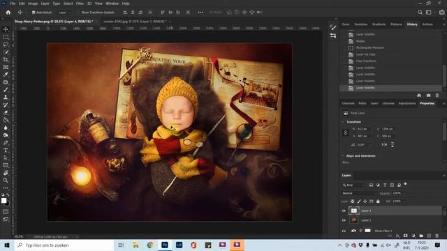Open the rotation angle dropdown

click(370, 144)
